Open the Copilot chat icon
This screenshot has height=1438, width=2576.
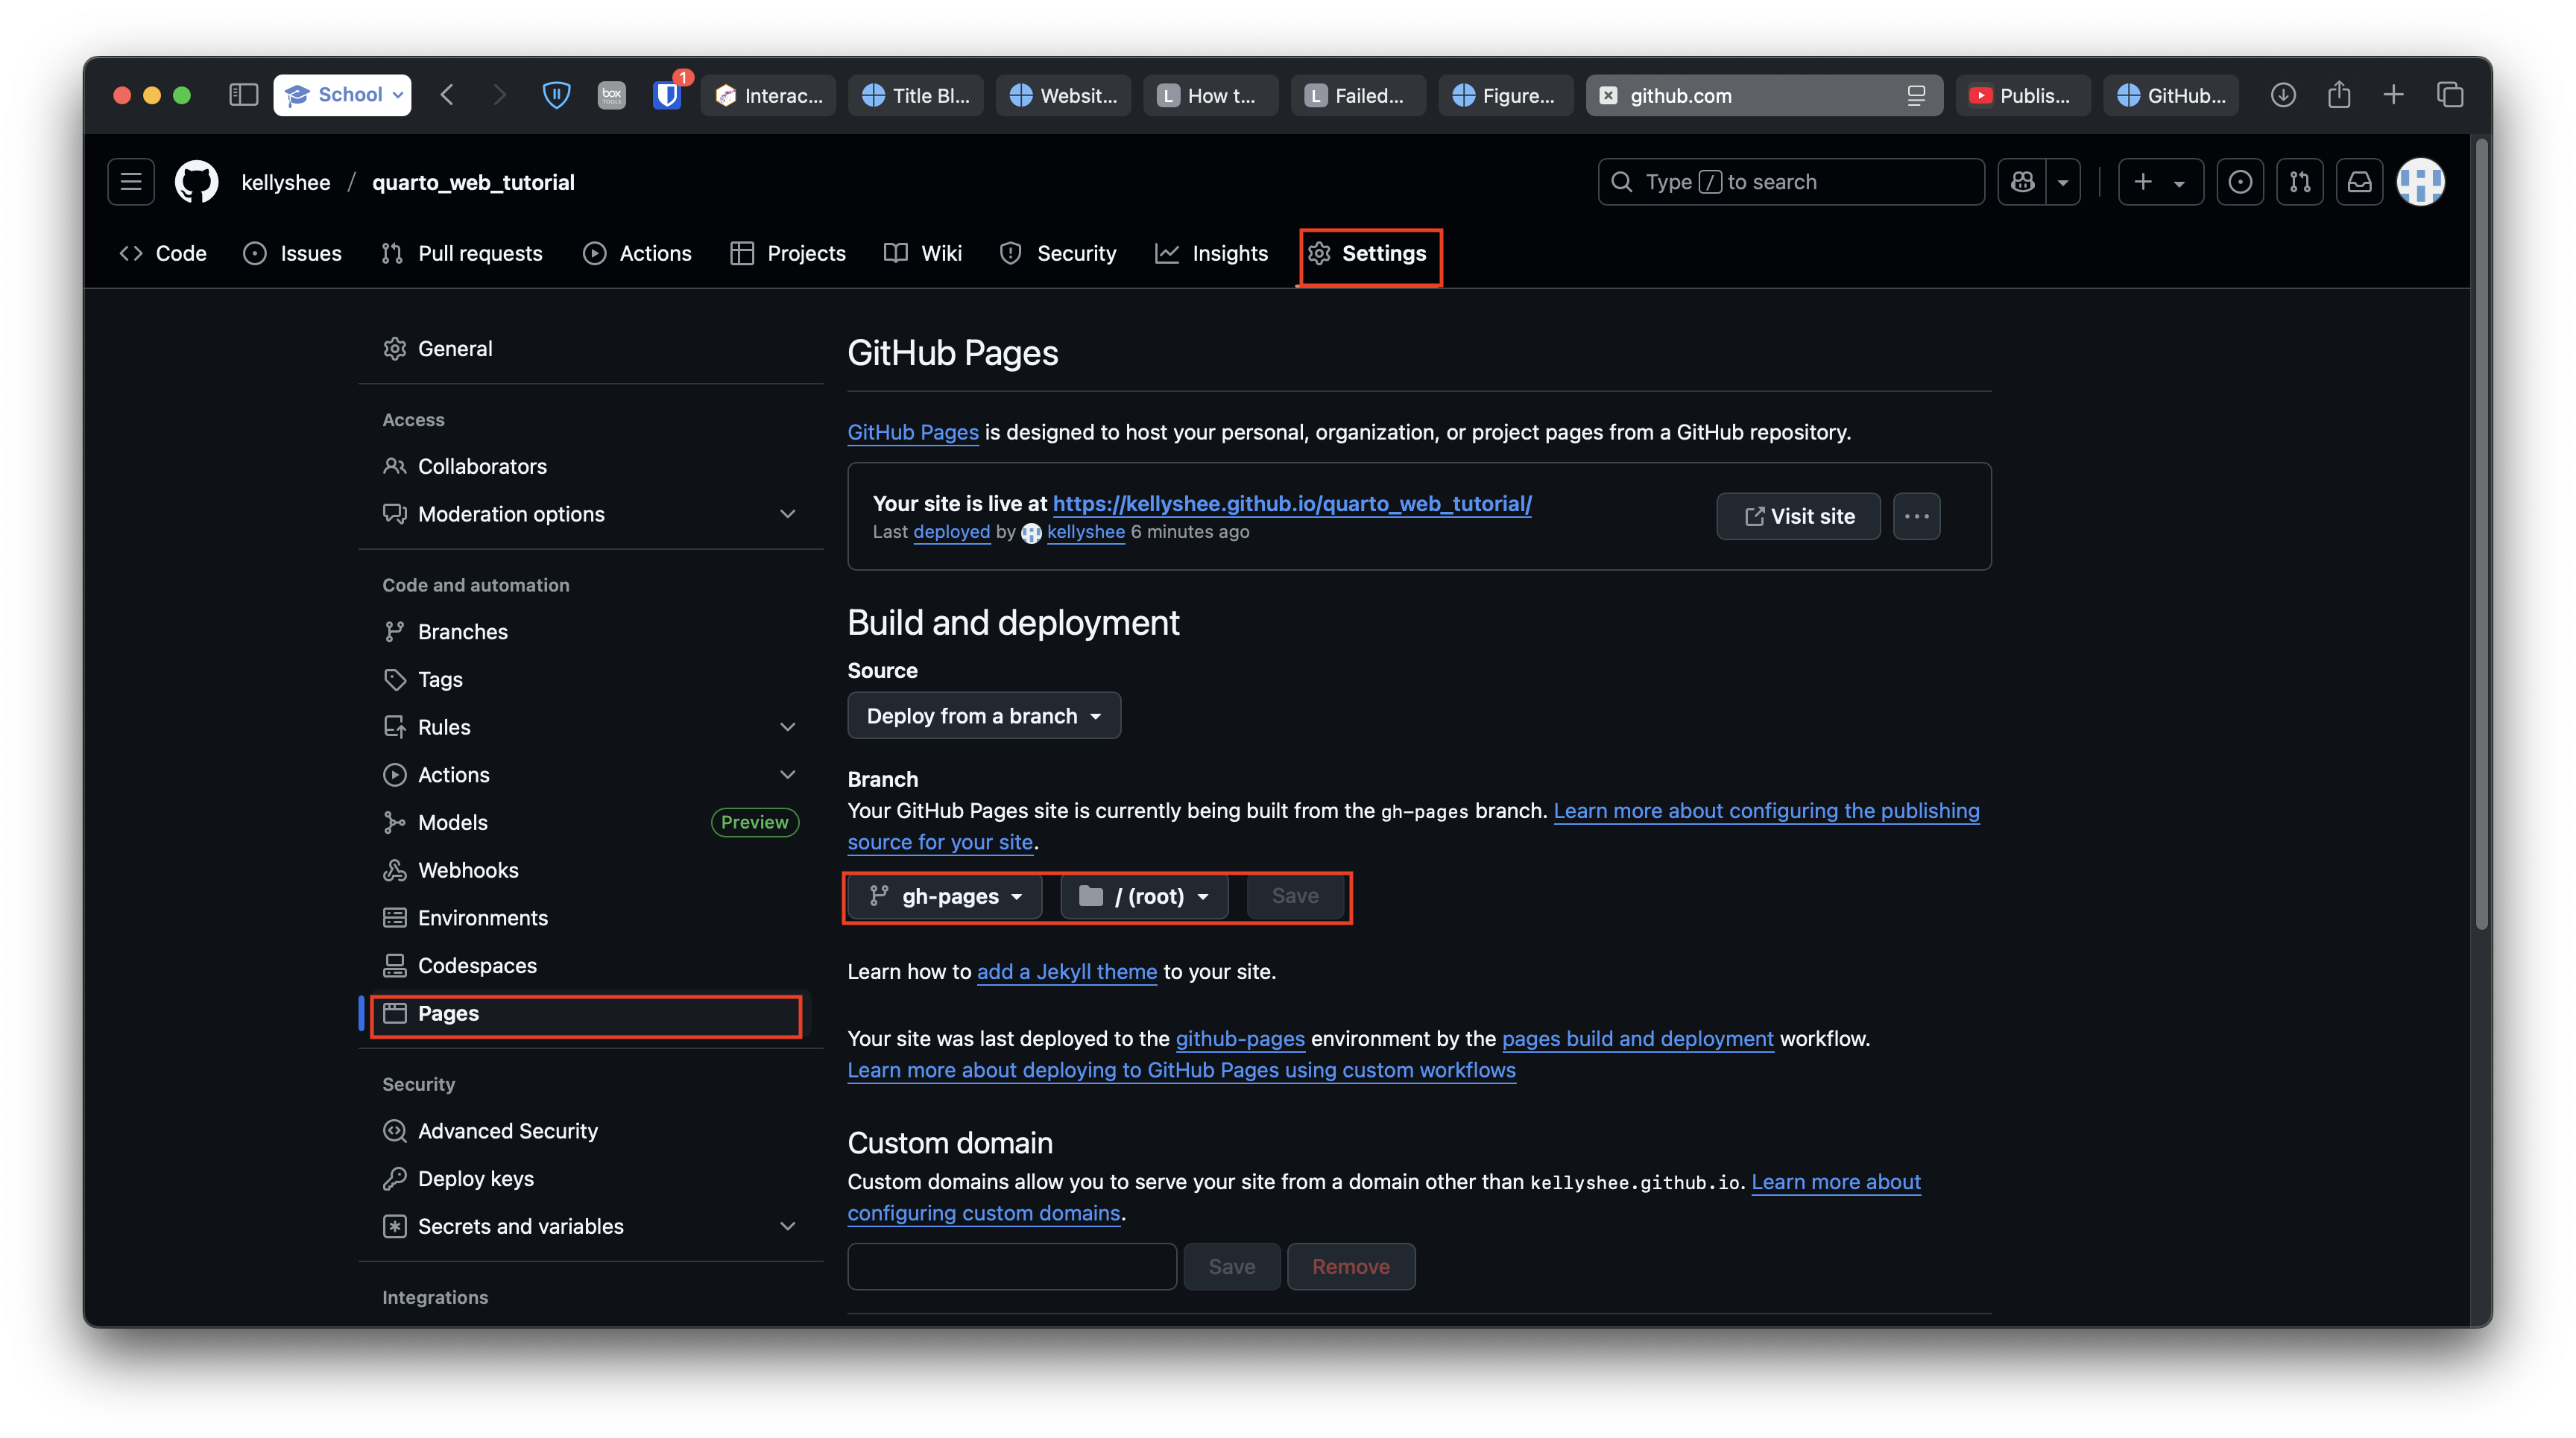coord(2022,182)
